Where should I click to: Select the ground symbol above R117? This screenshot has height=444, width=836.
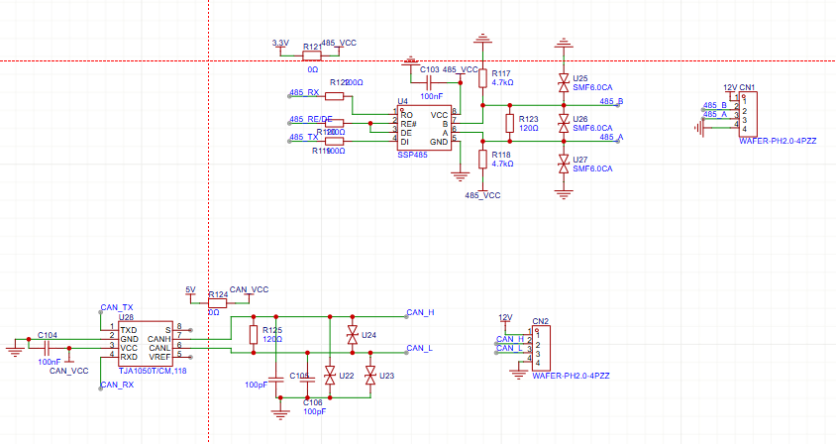[x=482, y=39]
